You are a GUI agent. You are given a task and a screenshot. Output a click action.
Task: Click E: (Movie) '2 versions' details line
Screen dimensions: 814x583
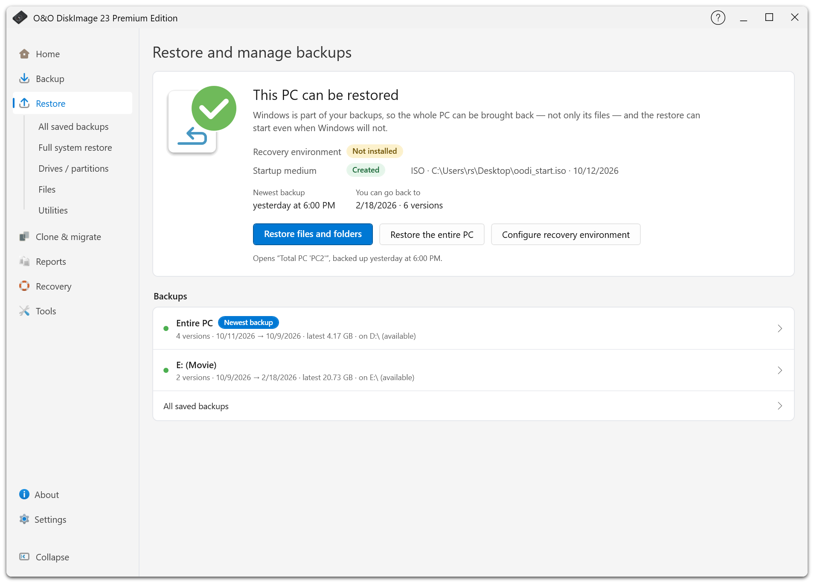point(295,378)
